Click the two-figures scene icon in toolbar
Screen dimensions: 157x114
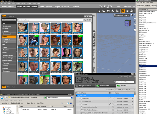click(x=108, y=11)
